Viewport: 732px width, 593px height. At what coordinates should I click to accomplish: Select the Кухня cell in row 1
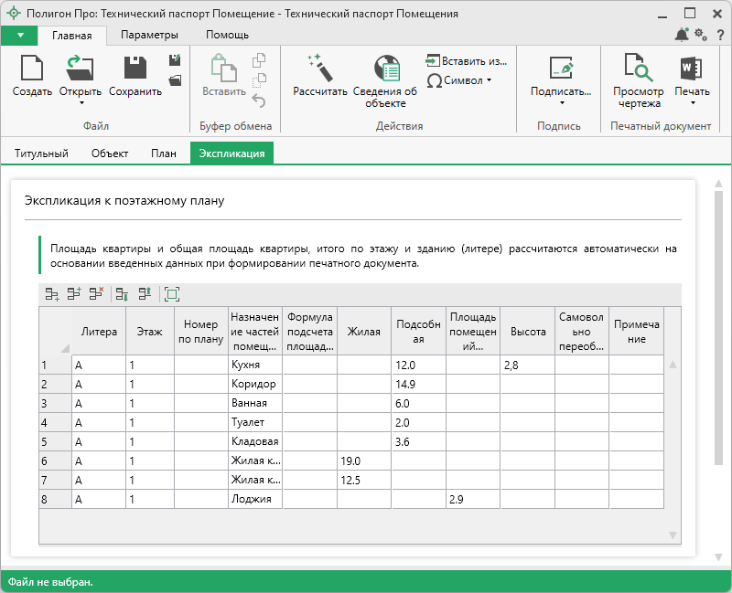click(x=254, y=365)
